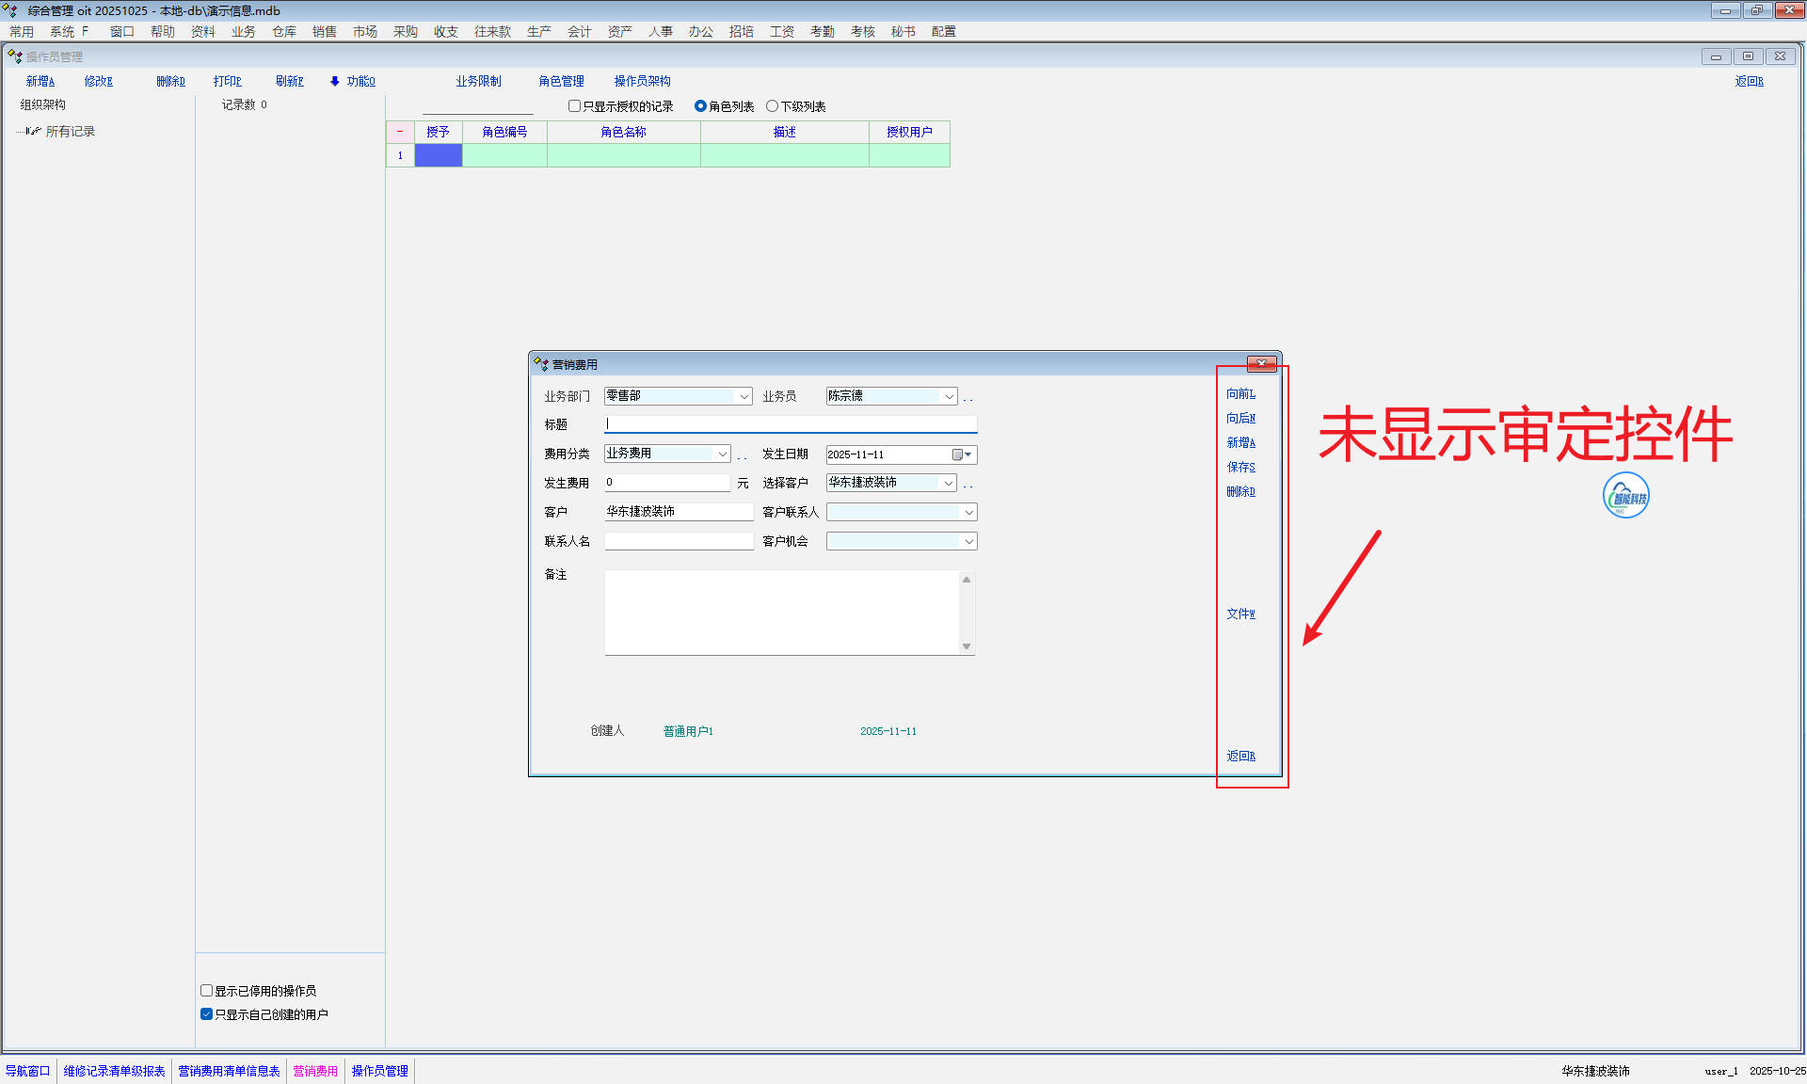1807x1084 pixels.
Task: Click the 所有记录 tree node icon
Action: [x=33, y=131]
